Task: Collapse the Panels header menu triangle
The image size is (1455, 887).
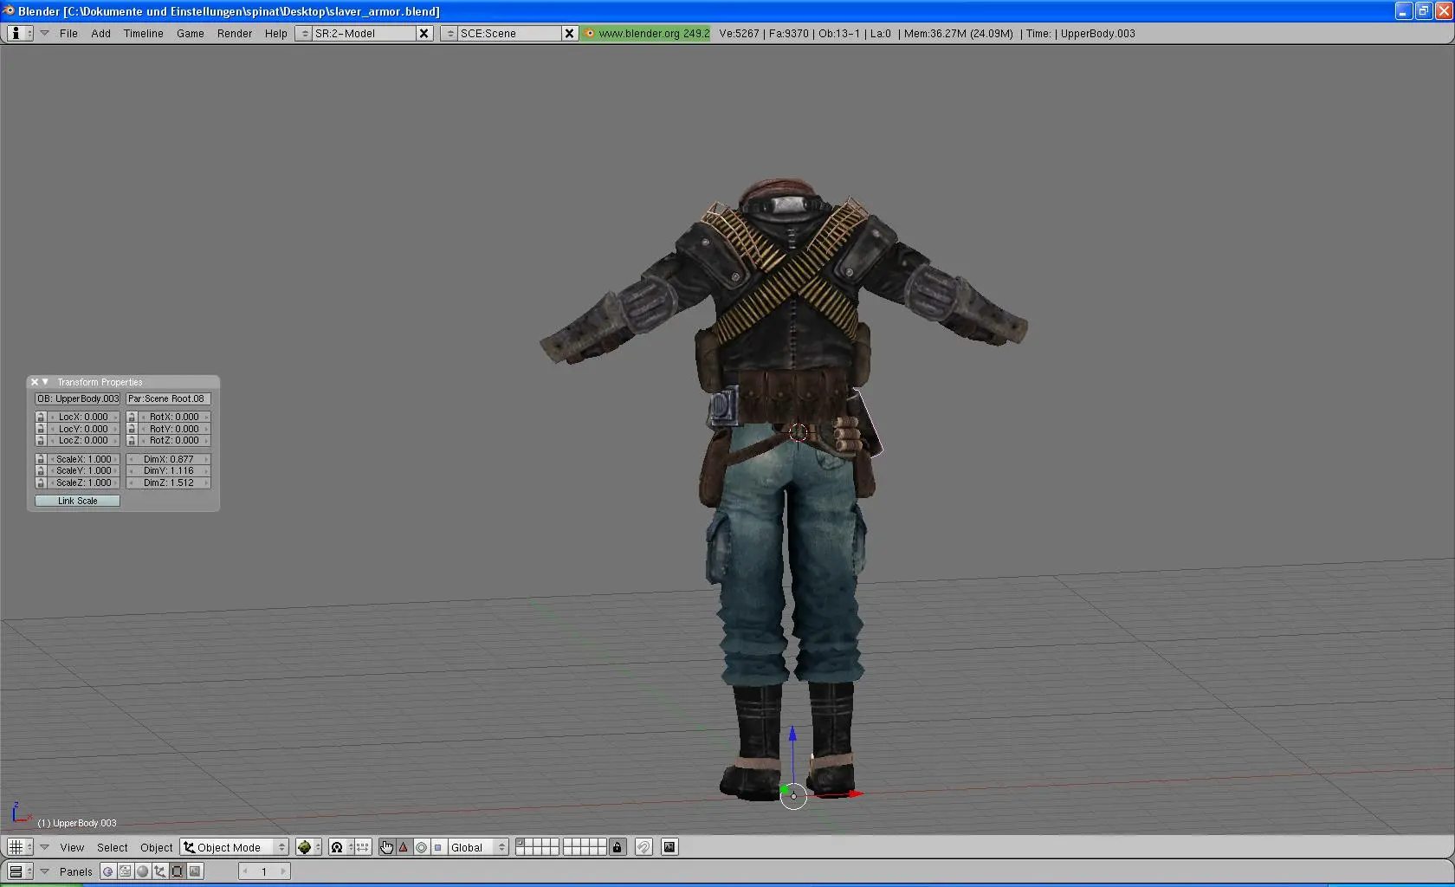Action: [44, 871]
